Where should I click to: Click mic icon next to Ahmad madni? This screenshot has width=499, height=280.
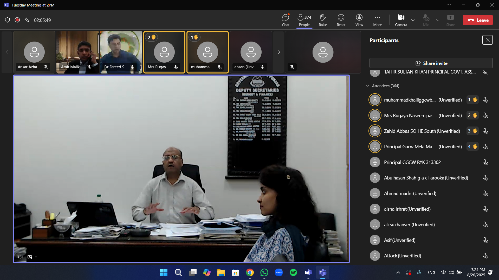click(x=485, y=193)
